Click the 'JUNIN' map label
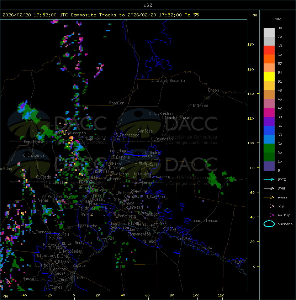 tap(131, 217)
